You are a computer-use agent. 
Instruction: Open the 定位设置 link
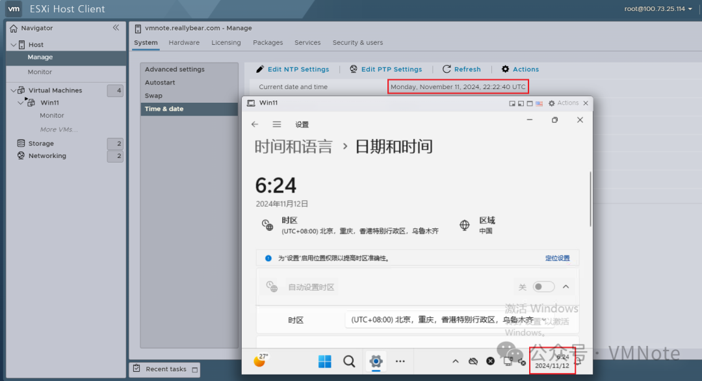click(x=558, y=258)
